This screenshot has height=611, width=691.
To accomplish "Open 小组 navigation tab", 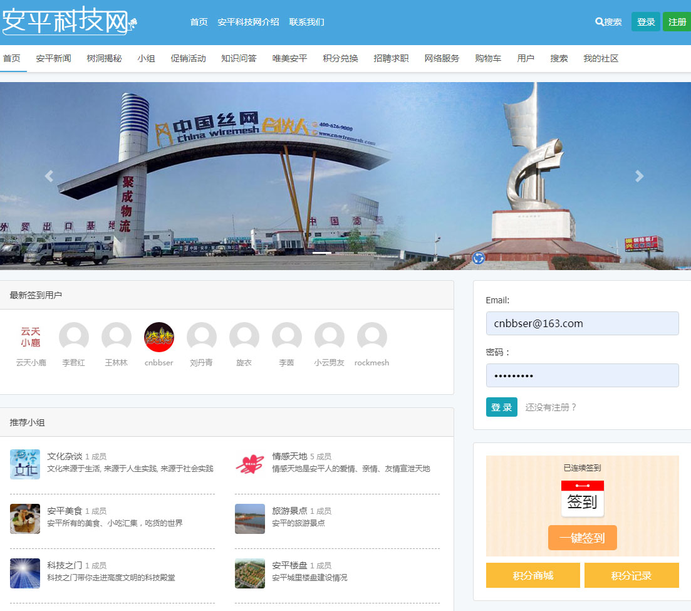I will pos(146,58).
